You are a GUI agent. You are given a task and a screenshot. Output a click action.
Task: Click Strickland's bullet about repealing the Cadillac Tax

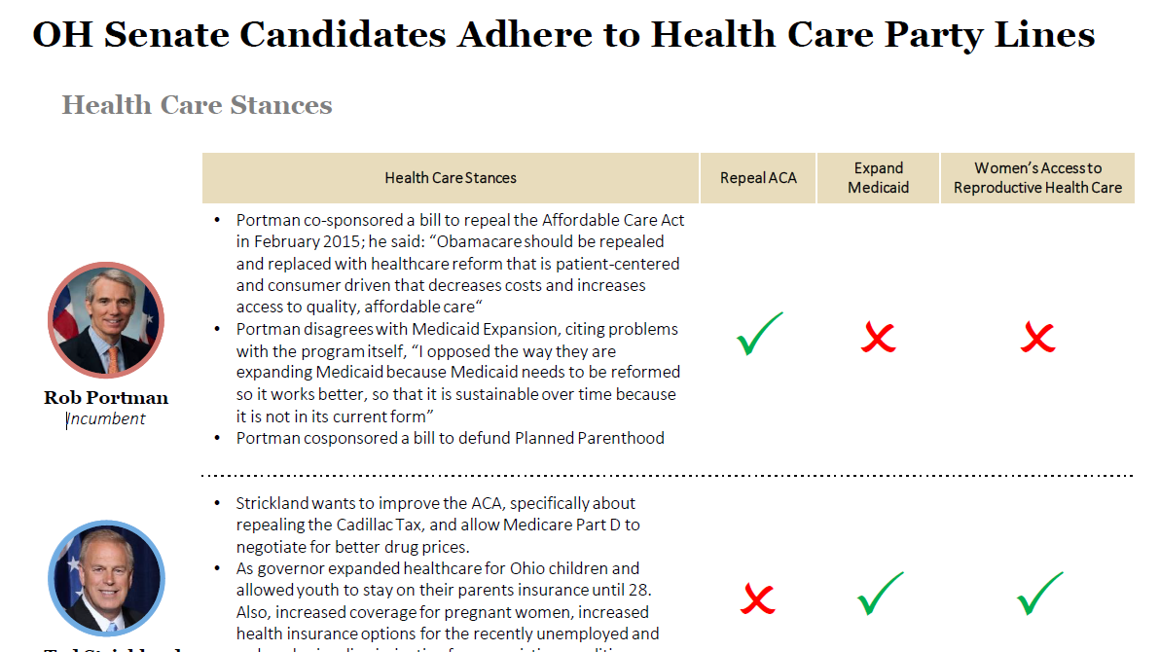pyautogui.click(x=438, y=525)
